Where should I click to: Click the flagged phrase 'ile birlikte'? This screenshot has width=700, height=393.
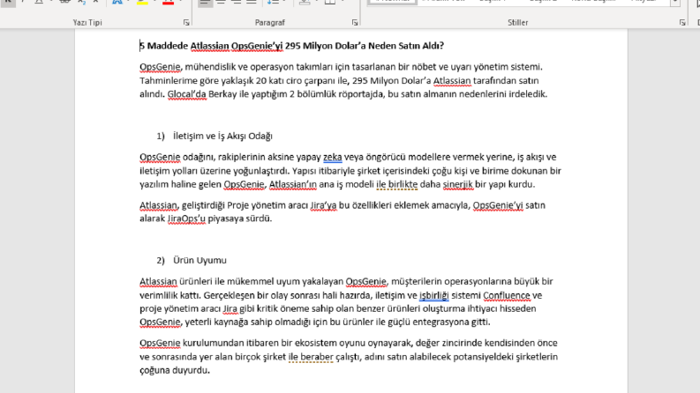point(397,184)
